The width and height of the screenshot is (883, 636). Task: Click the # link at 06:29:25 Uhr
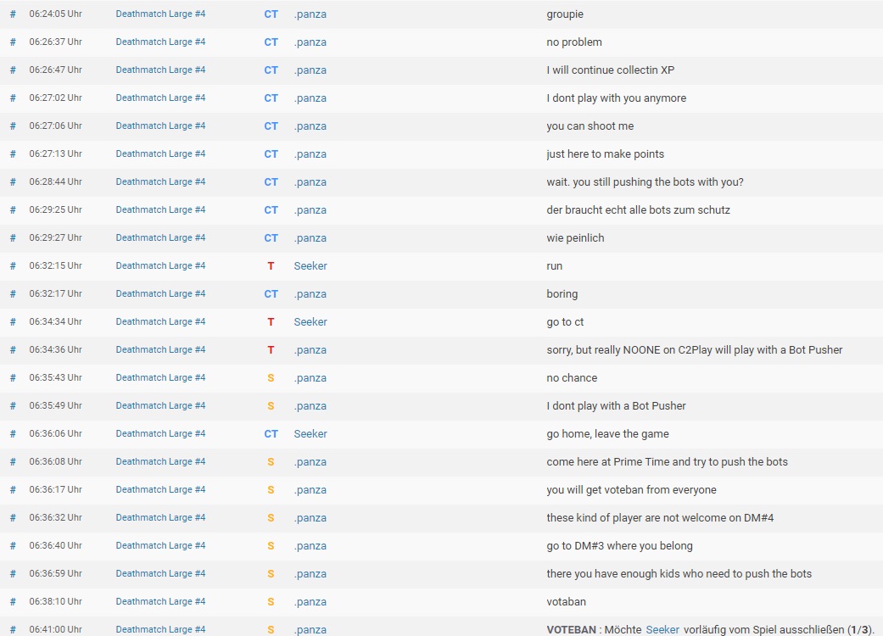click(x=13, y=210)
